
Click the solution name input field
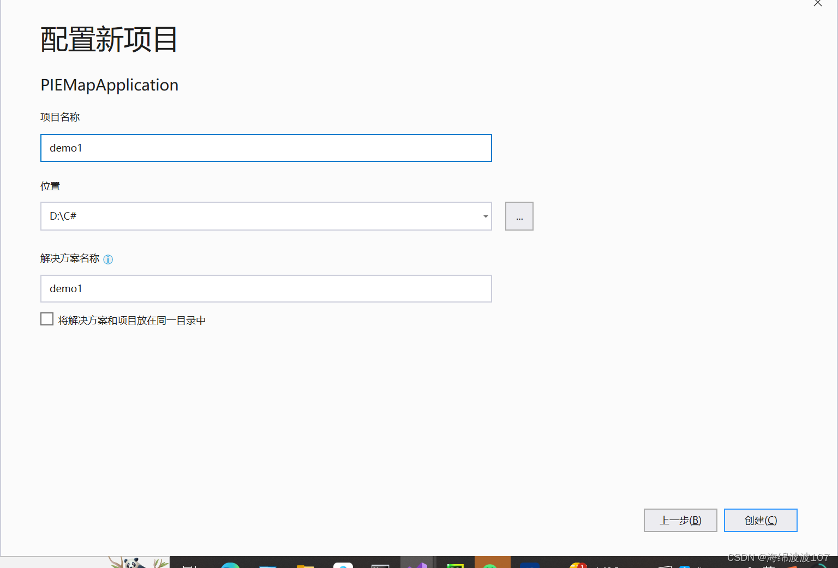pyautogui.click(x=266, y=289)
